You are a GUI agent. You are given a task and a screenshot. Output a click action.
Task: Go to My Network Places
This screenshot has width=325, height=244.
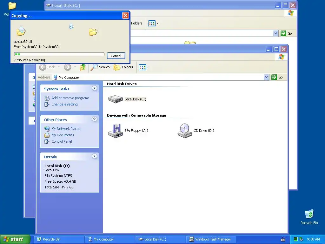click(66, 129)
